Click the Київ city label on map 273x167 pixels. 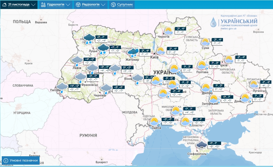[x=154, y=57]
